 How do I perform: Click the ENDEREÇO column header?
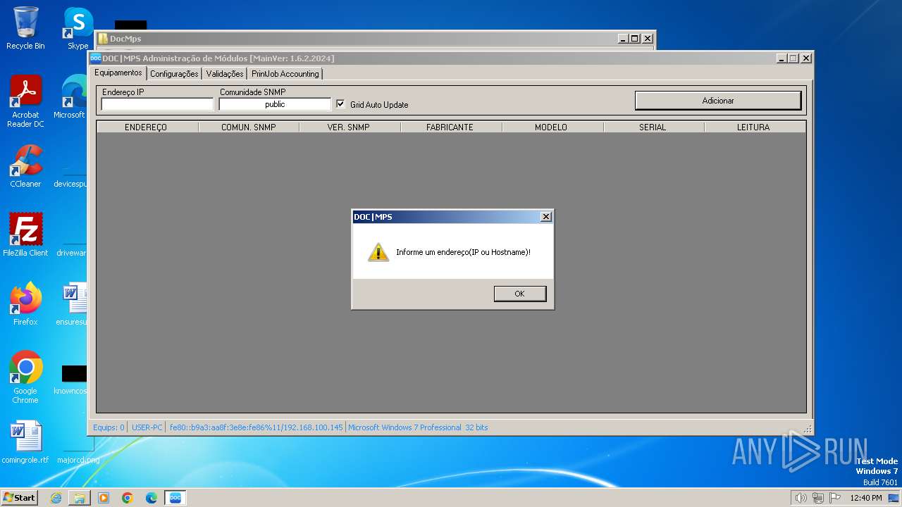[147, 127]
